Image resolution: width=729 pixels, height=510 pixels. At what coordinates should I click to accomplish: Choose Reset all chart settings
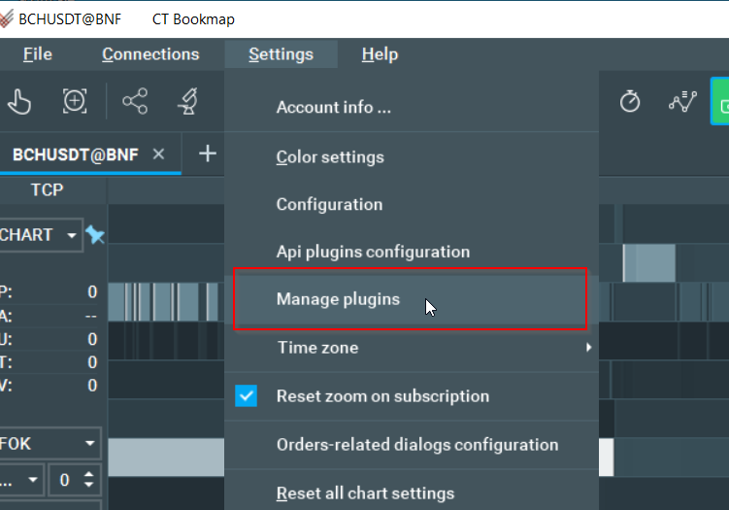412,493
